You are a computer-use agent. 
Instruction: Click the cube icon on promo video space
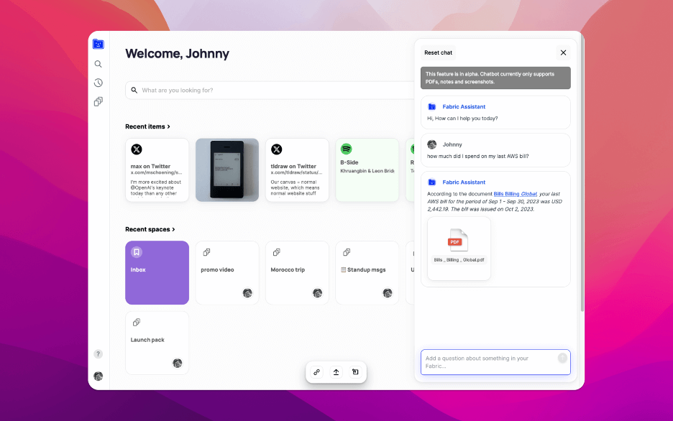(x=206, y=252)
